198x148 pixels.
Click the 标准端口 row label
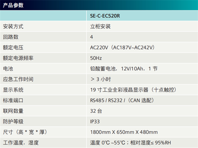pos(13,100)
